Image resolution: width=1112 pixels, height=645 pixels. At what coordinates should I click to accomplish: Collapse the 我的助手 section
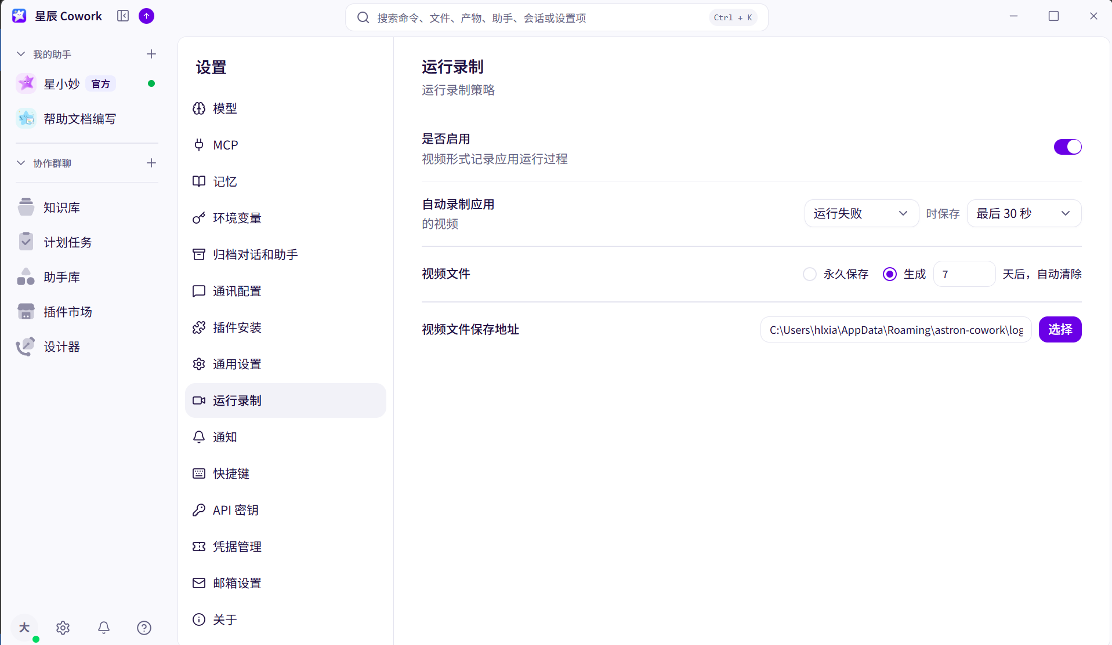[x=21, y=54]
